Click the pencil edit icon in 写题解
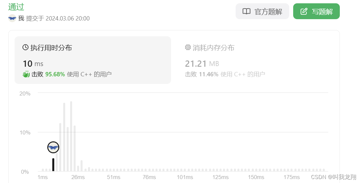361x183 pixels. (x=304, y=11)
